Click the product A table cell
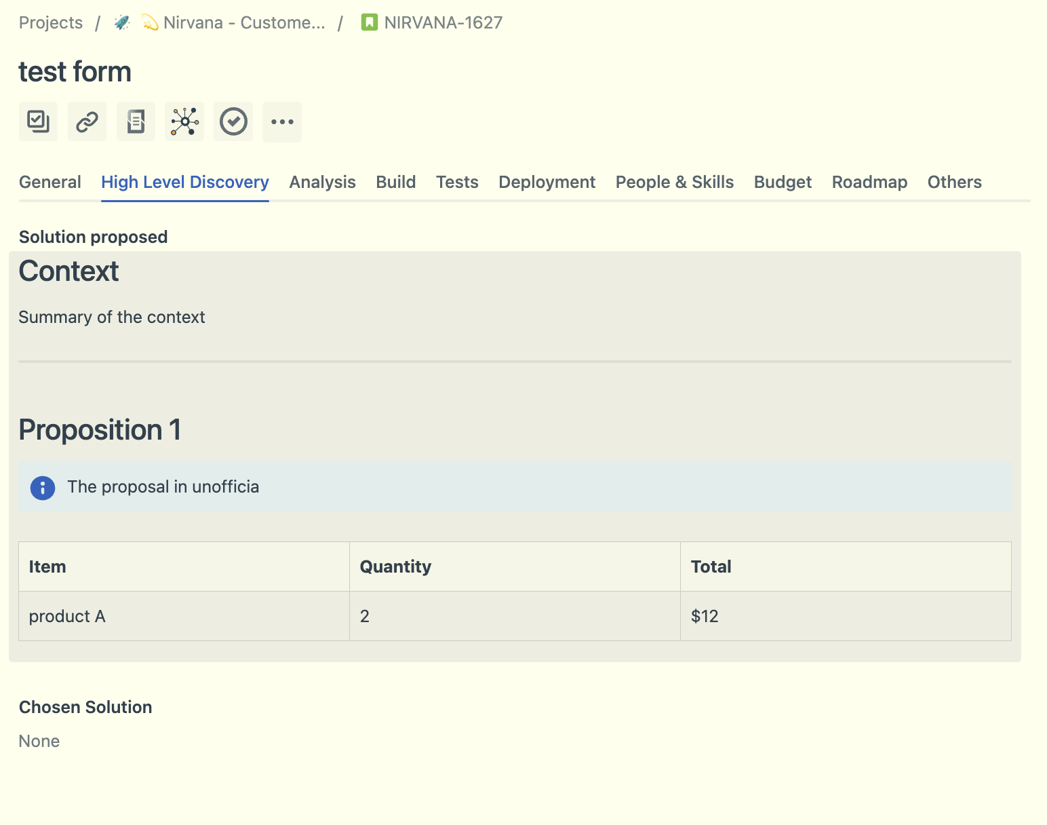Viewport: 1047px width, 825px height. tap(67, 616)
